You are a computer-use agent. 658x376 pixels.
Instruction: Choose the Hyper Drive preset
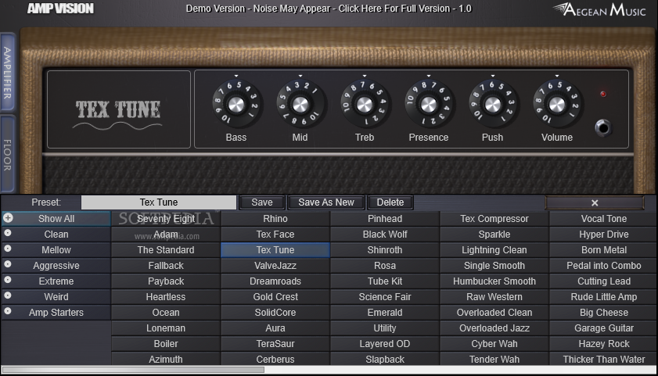pos(603,235)
